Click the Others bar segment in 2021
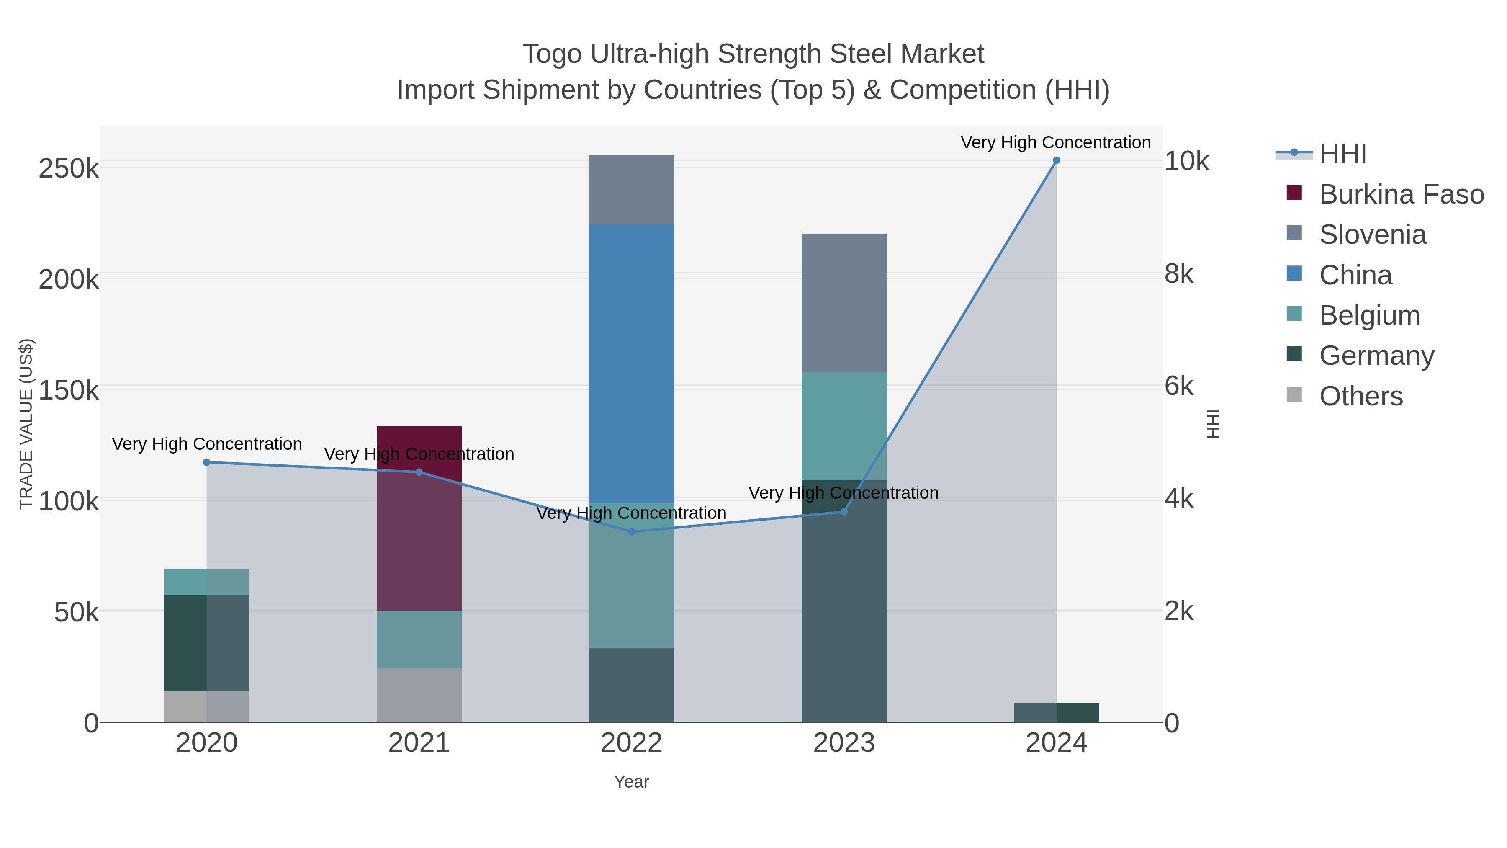The image size is (1507, 848). 419,696
